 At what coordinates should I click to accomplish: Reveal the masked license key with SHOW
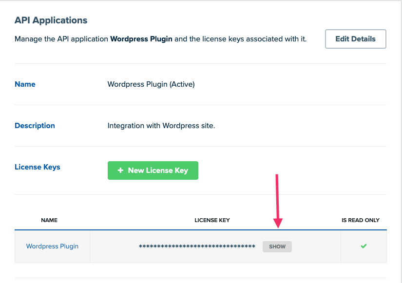point(277,246)
